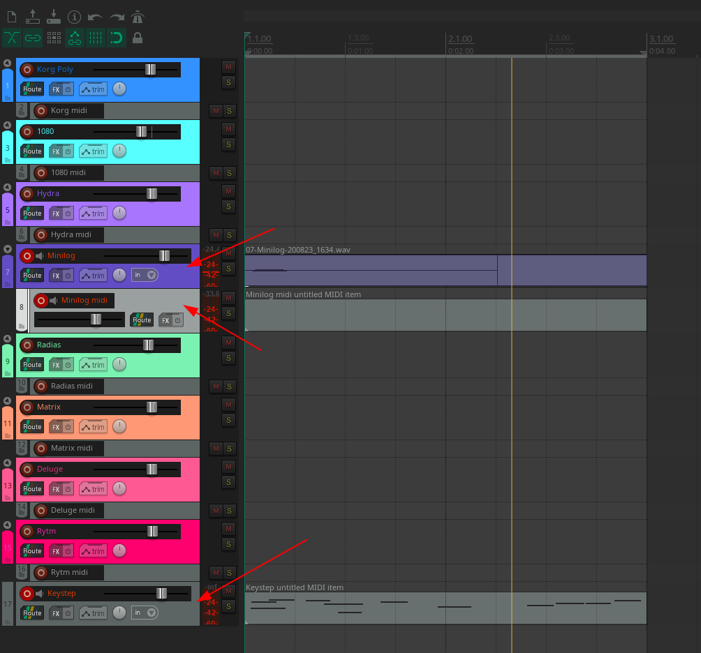Toggle snap magnet icon
Viewport: 701px width, 653px height.
point(117,38)
